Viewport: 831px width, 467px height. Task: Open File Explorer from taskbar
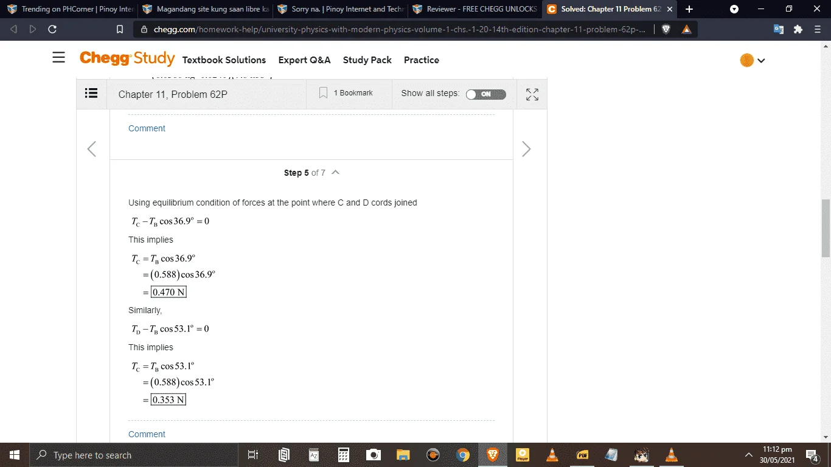pyautogui.click(x=403, y=455)
